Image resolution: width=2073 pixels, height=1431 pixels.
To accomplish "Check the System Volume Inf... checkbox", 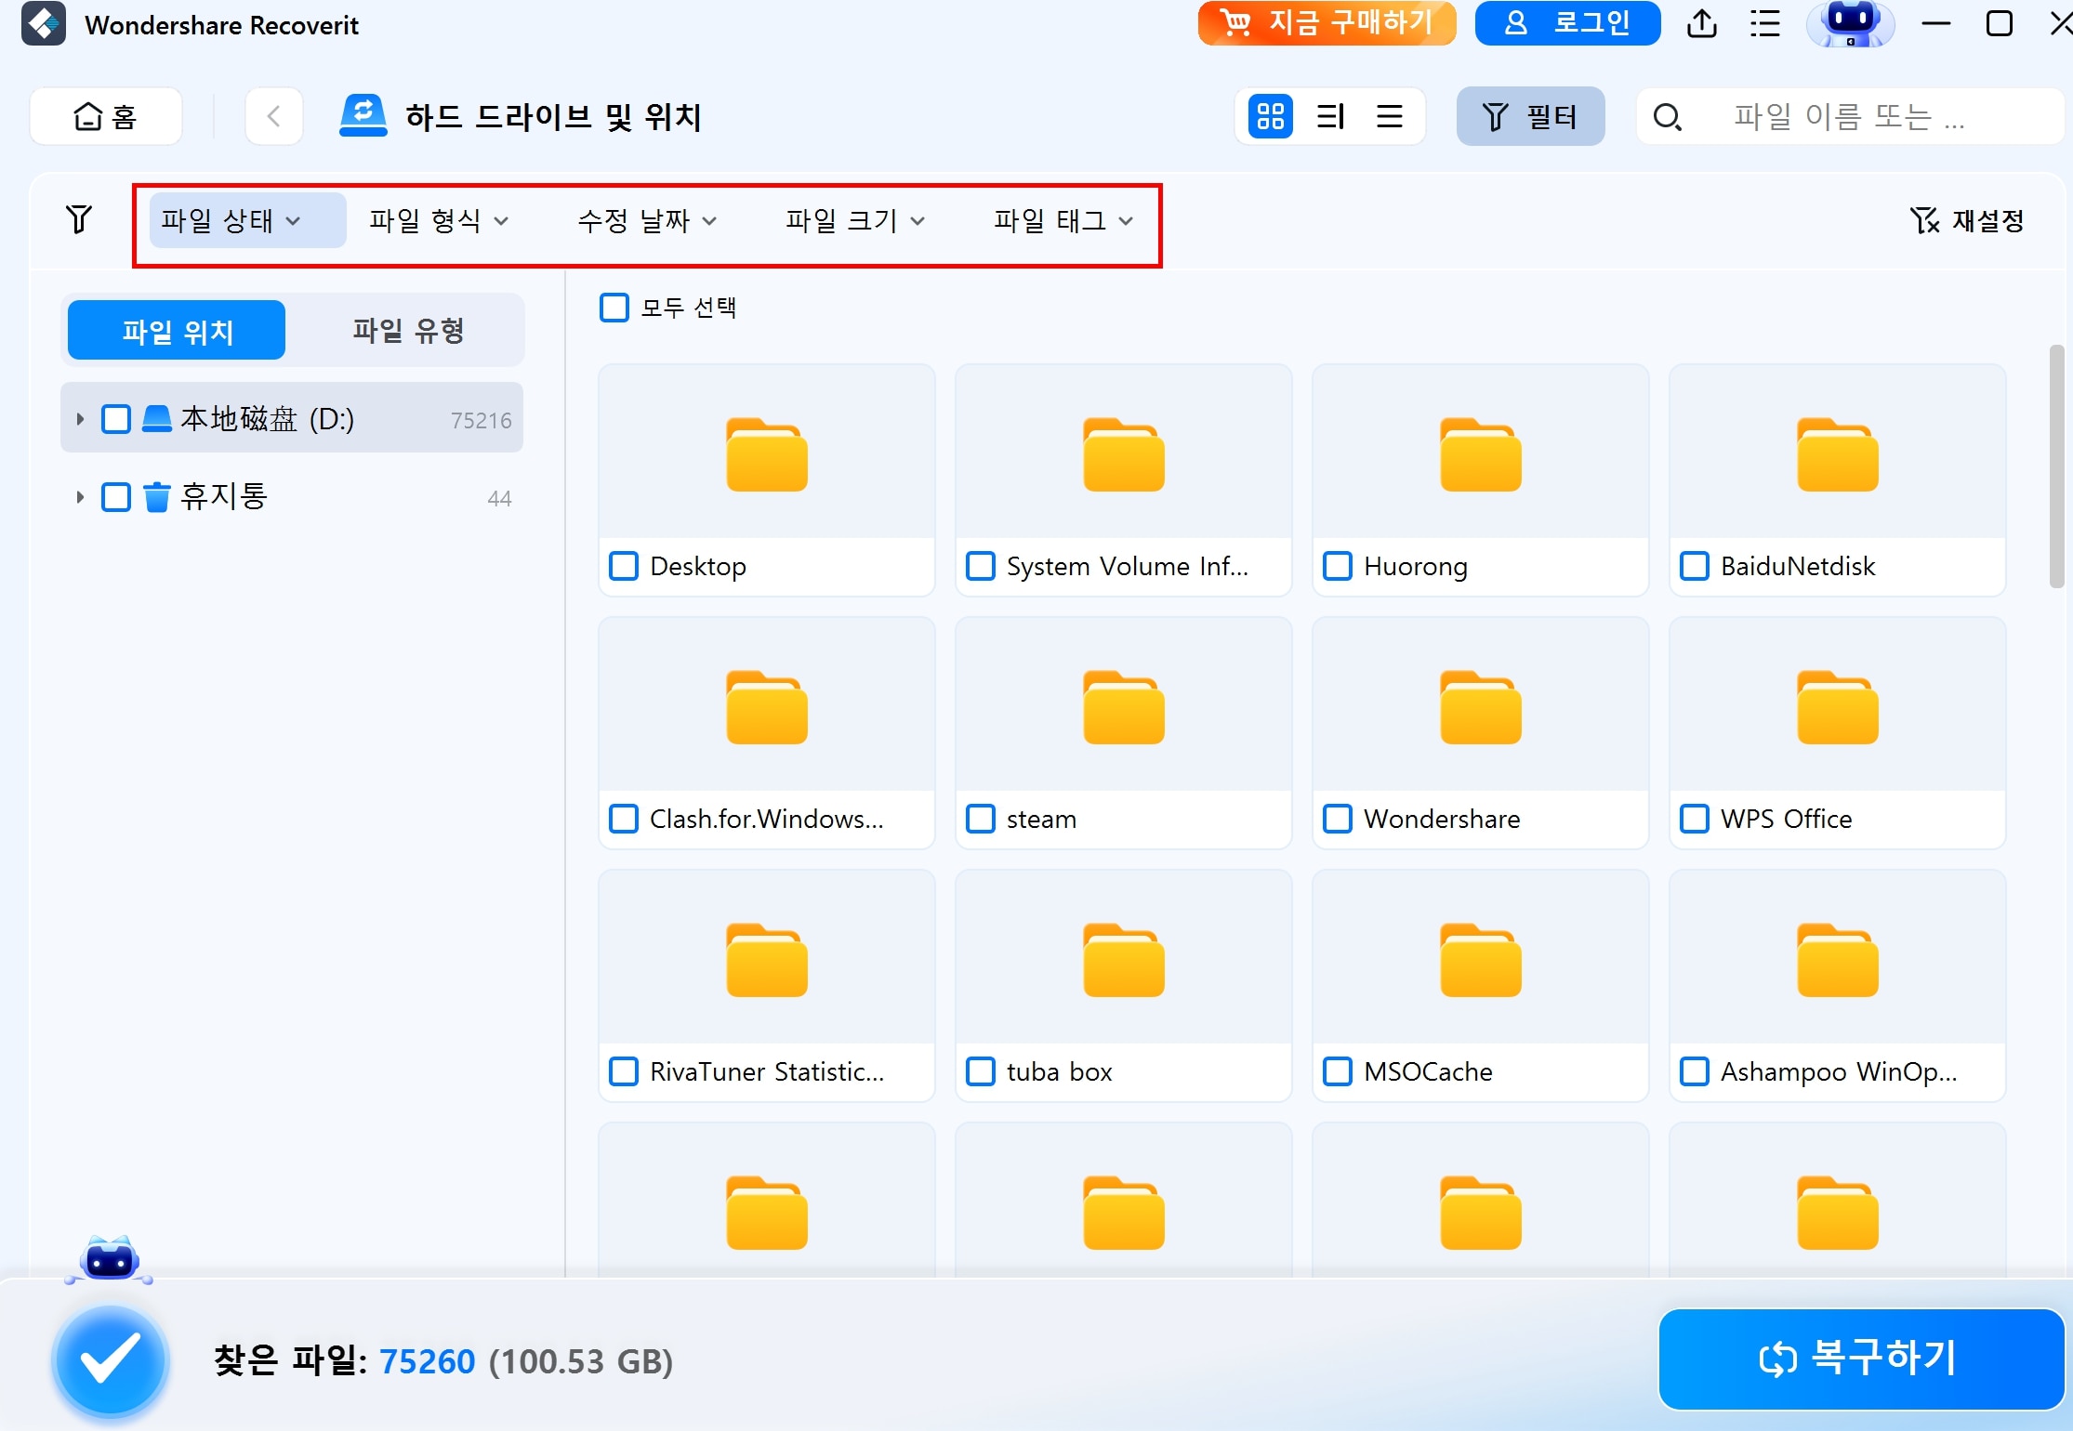I will click(x=981, y=566).
